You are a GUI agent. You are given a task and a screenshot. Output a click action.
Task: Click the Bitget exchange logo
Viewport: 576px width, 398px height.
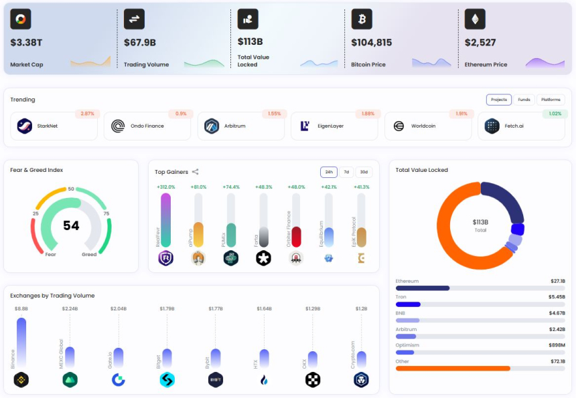coord(167,380)
